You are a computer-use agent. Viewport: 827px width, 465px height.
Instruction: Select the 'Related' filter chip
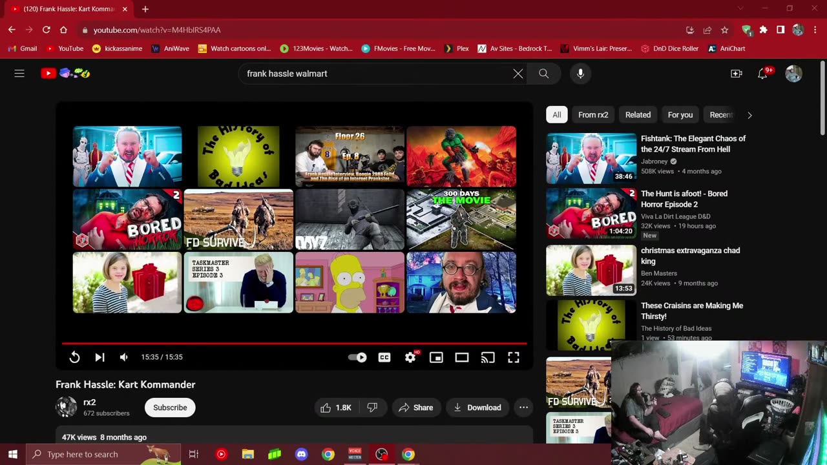coord(638,115)
